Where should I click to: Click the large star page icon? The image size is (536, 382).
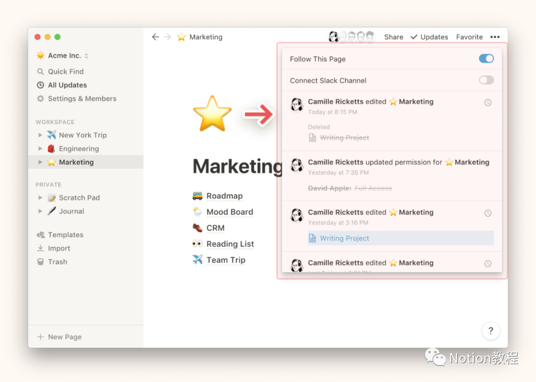point(212,114)
